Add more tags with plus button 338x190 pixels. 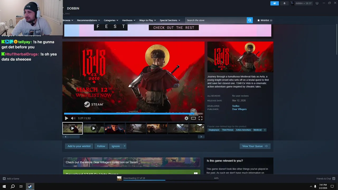click(x=265, y=130)
